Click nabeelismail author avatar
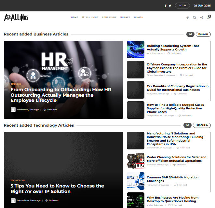Viewport: 215px width, 208px height. [13, 109]
